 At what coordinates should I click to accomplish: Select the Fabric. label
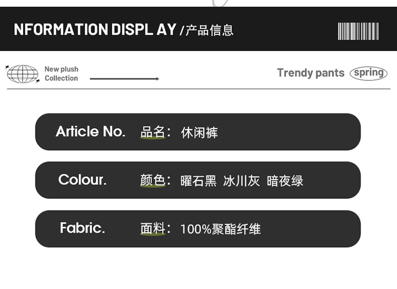pos(82,228)
